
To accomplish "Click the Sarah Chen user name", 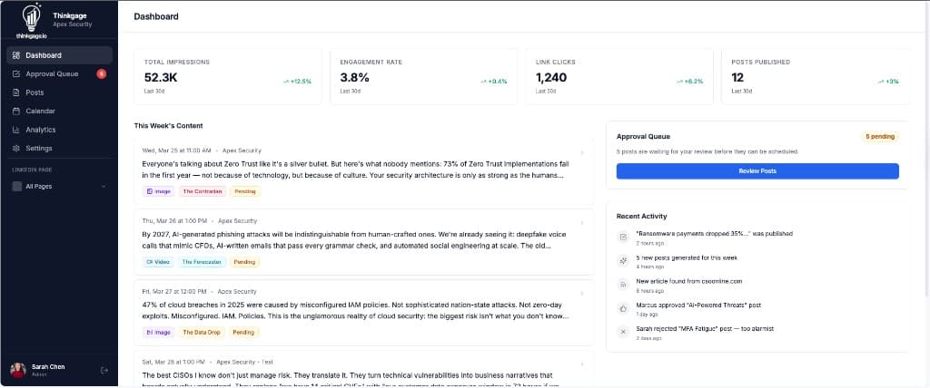I will [x=49, y=366].
